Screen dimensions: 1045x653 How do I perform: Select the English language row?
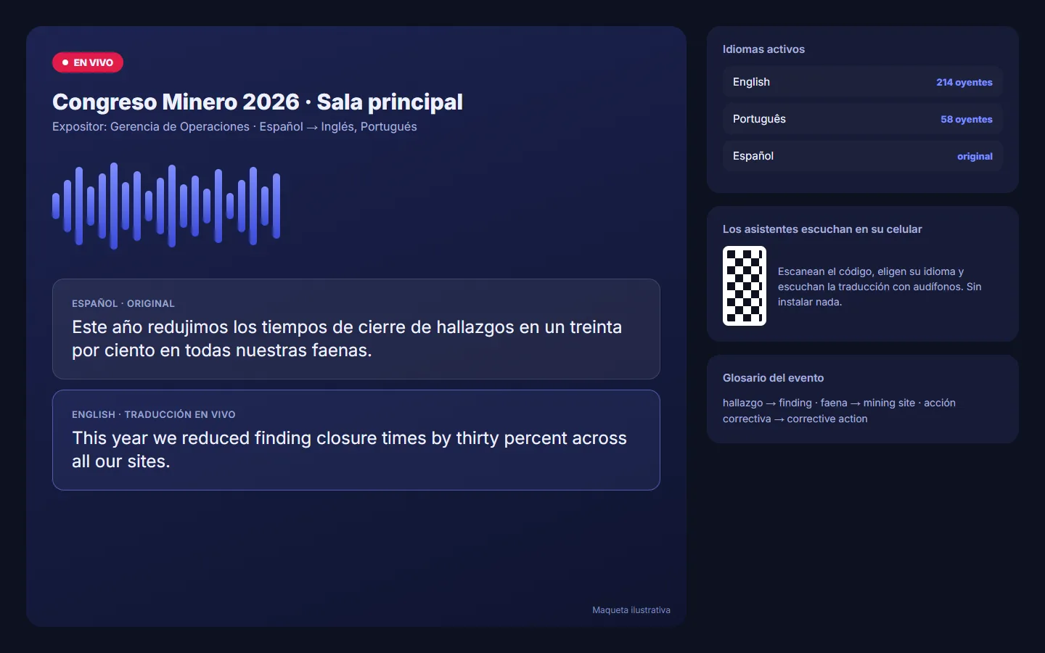pyautogui.click(x=863, y=82)
